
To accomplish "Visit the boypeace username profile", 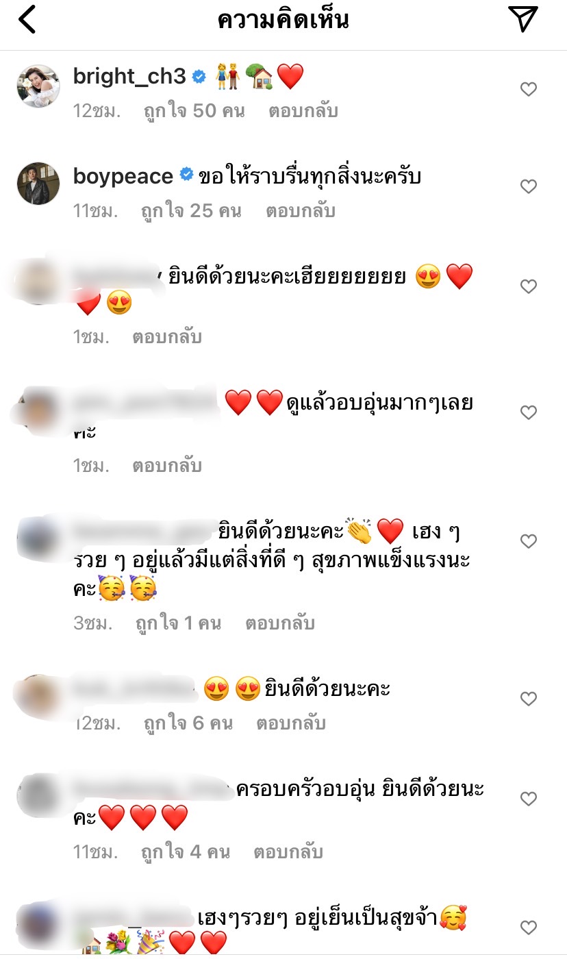I will pyautogui.click(x=123, y=177).
